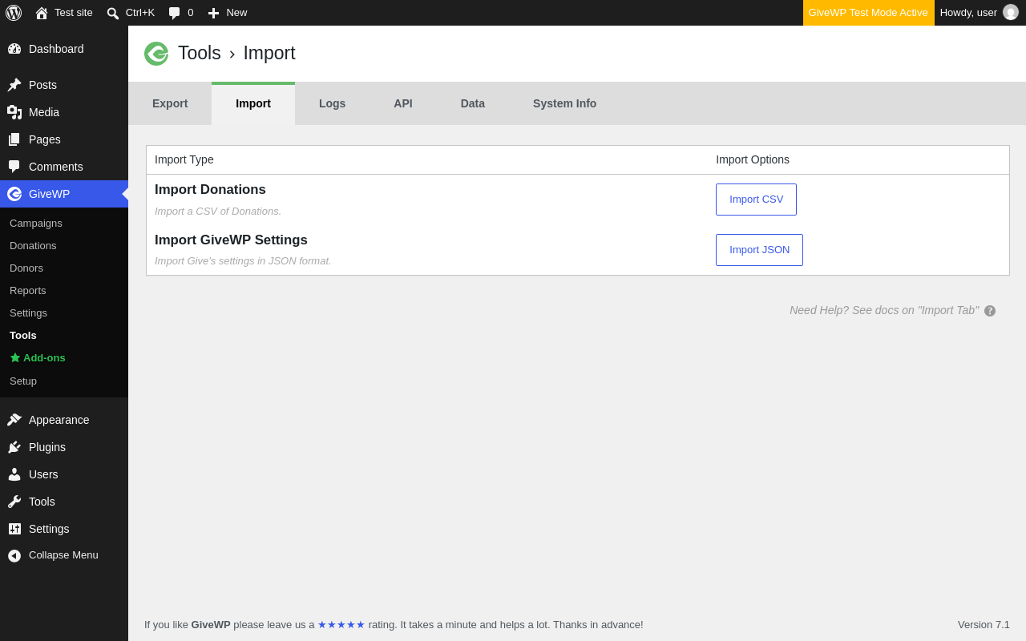Click the user avatar icon
This screenshot has width=1026, height=641.
click(1011, 12)
